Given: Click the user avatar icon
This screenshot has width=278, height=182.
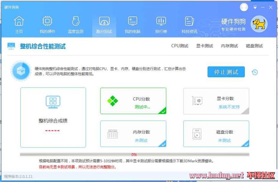Looking at the screenshot, I should tap(244, 7).
